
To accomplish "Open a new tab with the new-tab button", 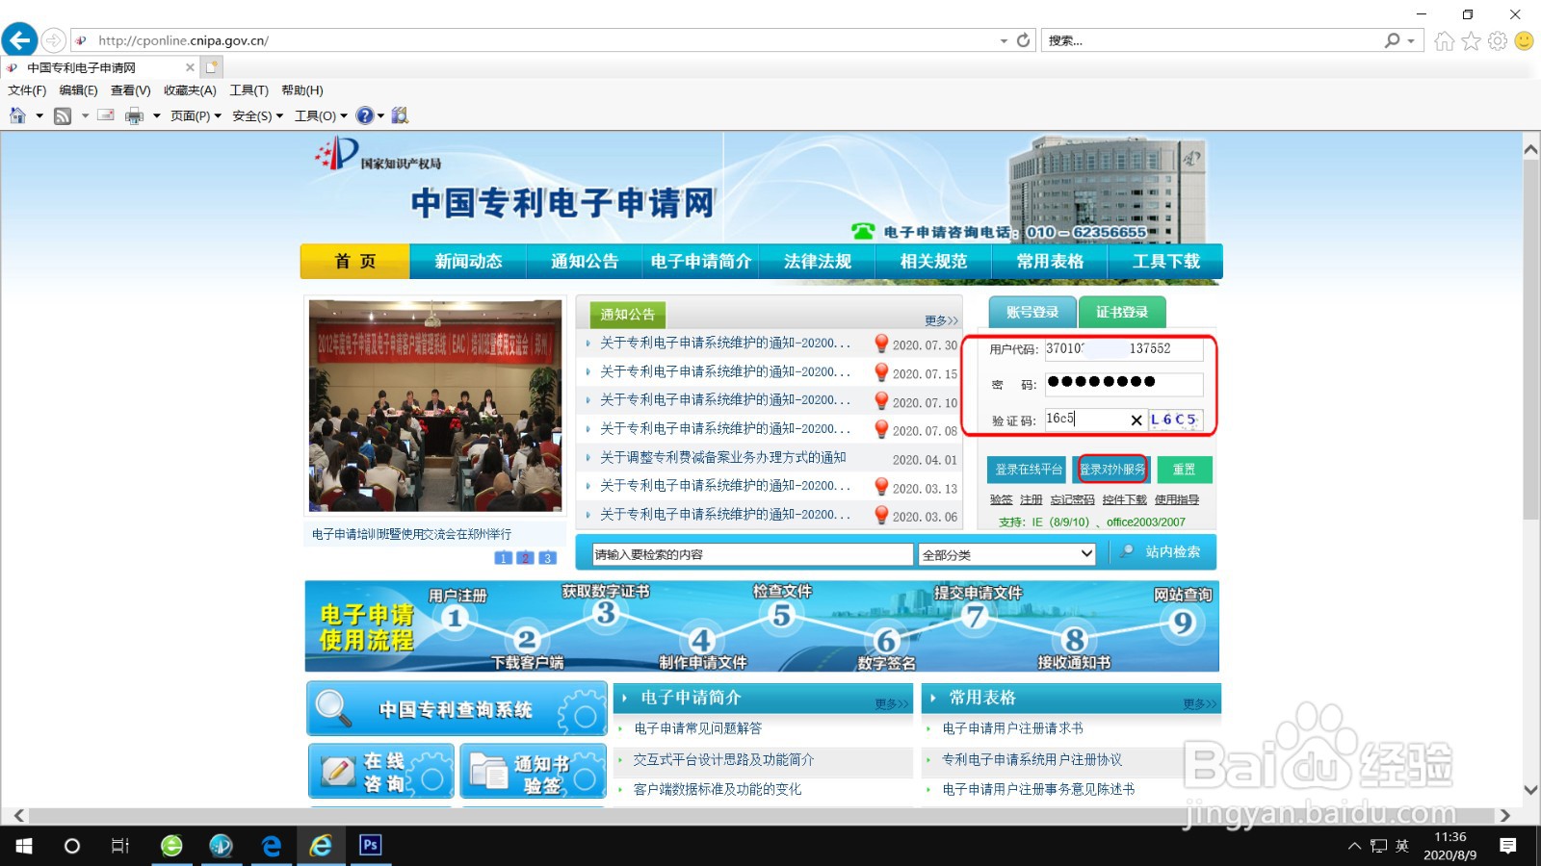I will (x=212, y=67).
